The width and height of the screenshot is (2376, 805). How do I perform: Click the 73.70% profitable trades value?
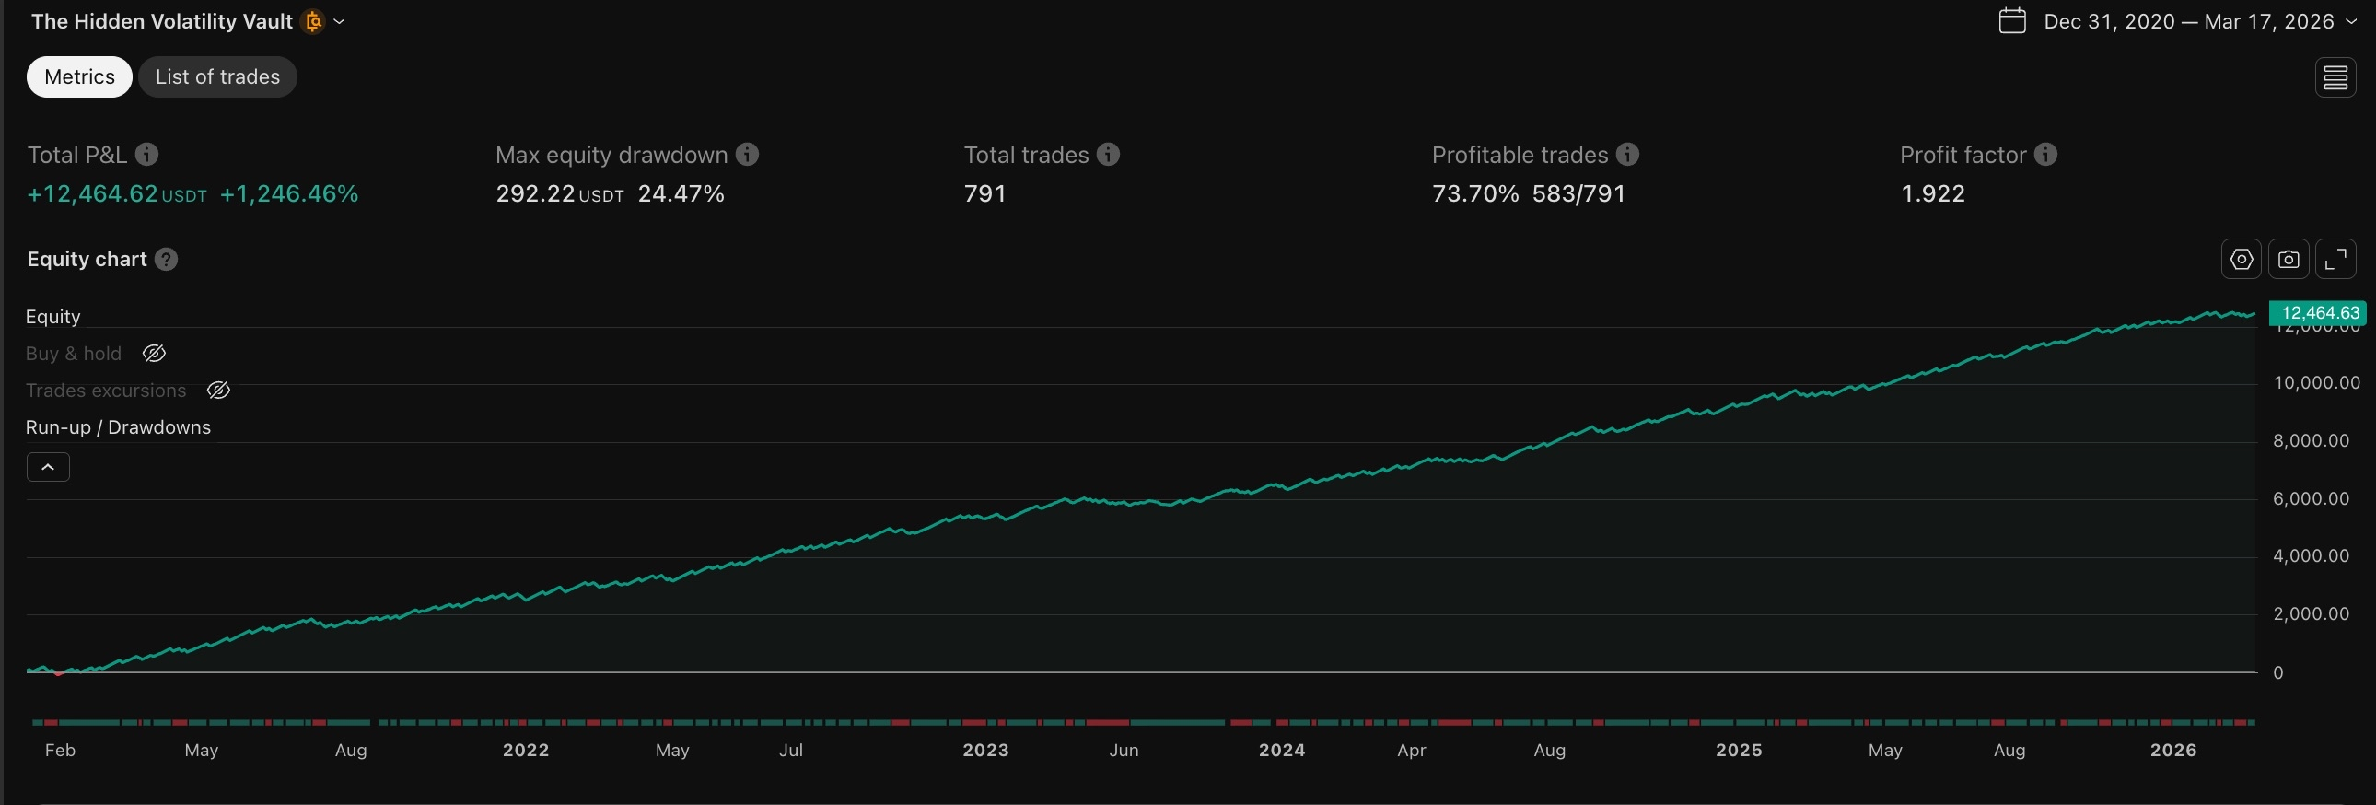tap(1474, 193)
